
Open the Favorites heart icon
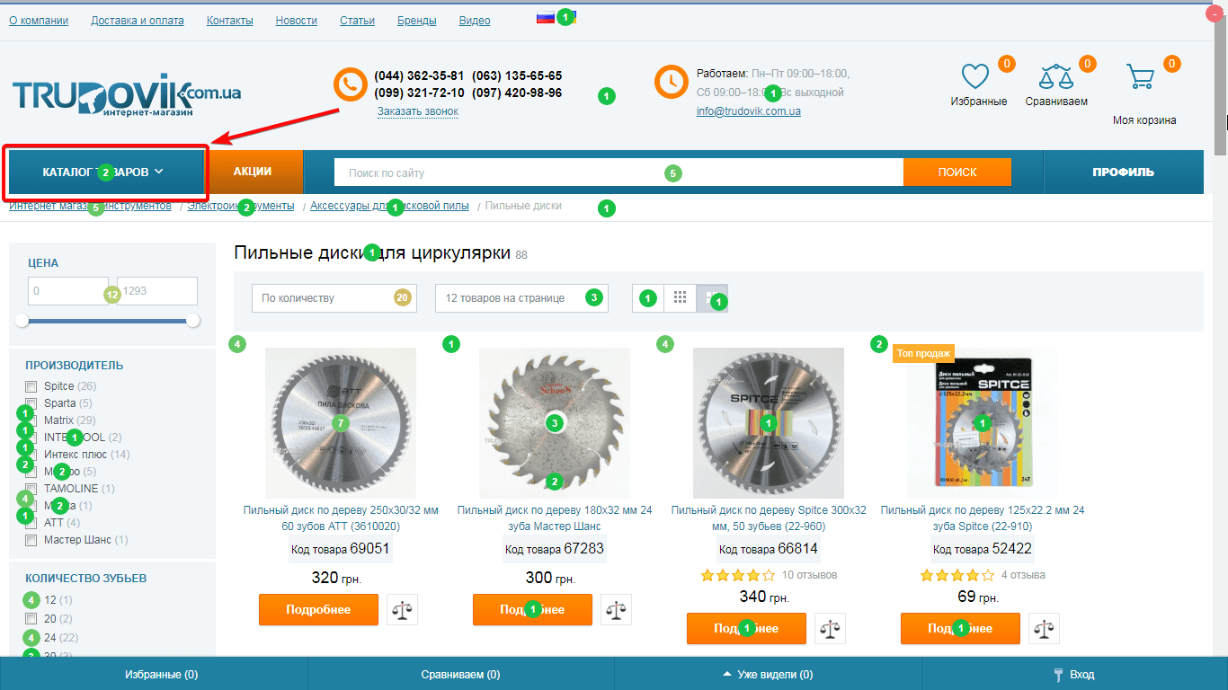(x=974, y=76)
